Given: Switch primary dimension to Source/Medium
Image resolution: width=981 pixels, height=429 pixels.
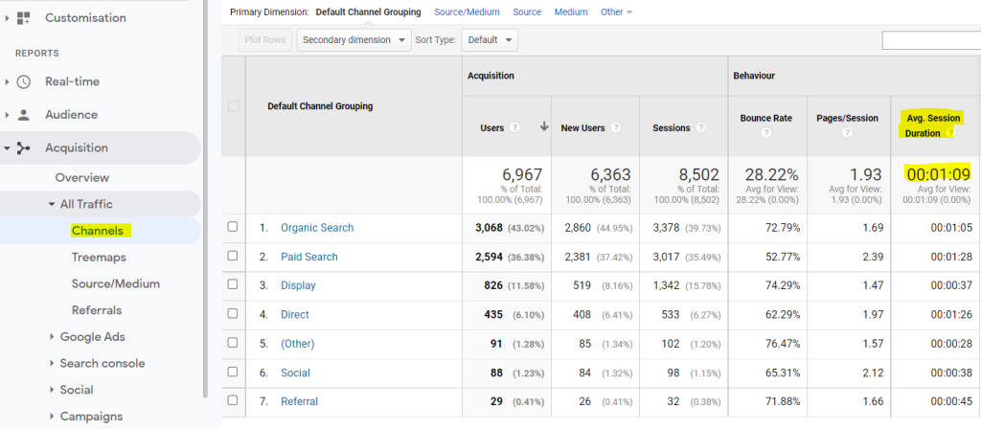Looking at the screenshot, I should coord(467,11).
